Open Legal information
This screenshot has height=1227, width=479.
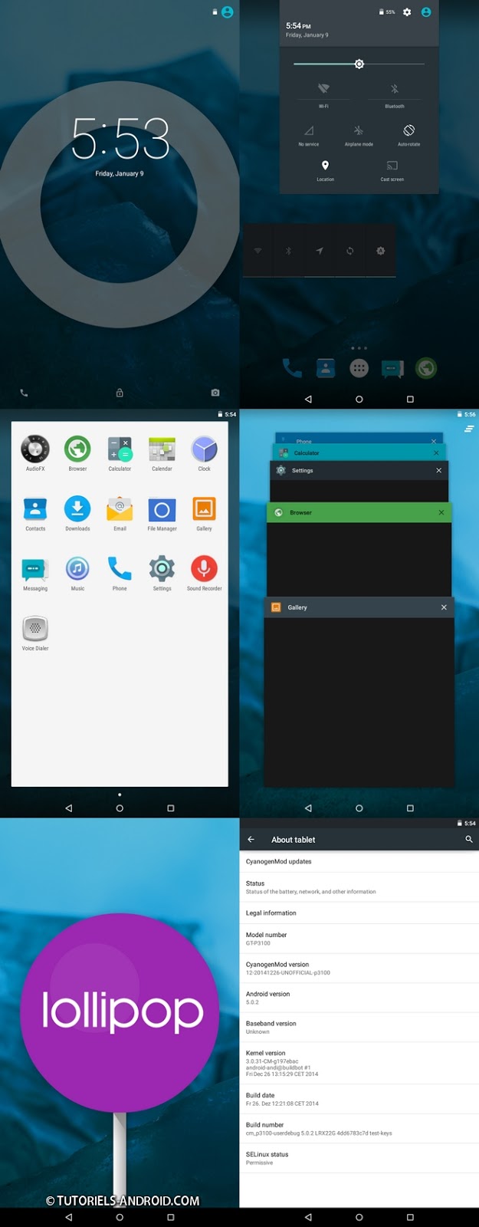(x=359, y=913)
